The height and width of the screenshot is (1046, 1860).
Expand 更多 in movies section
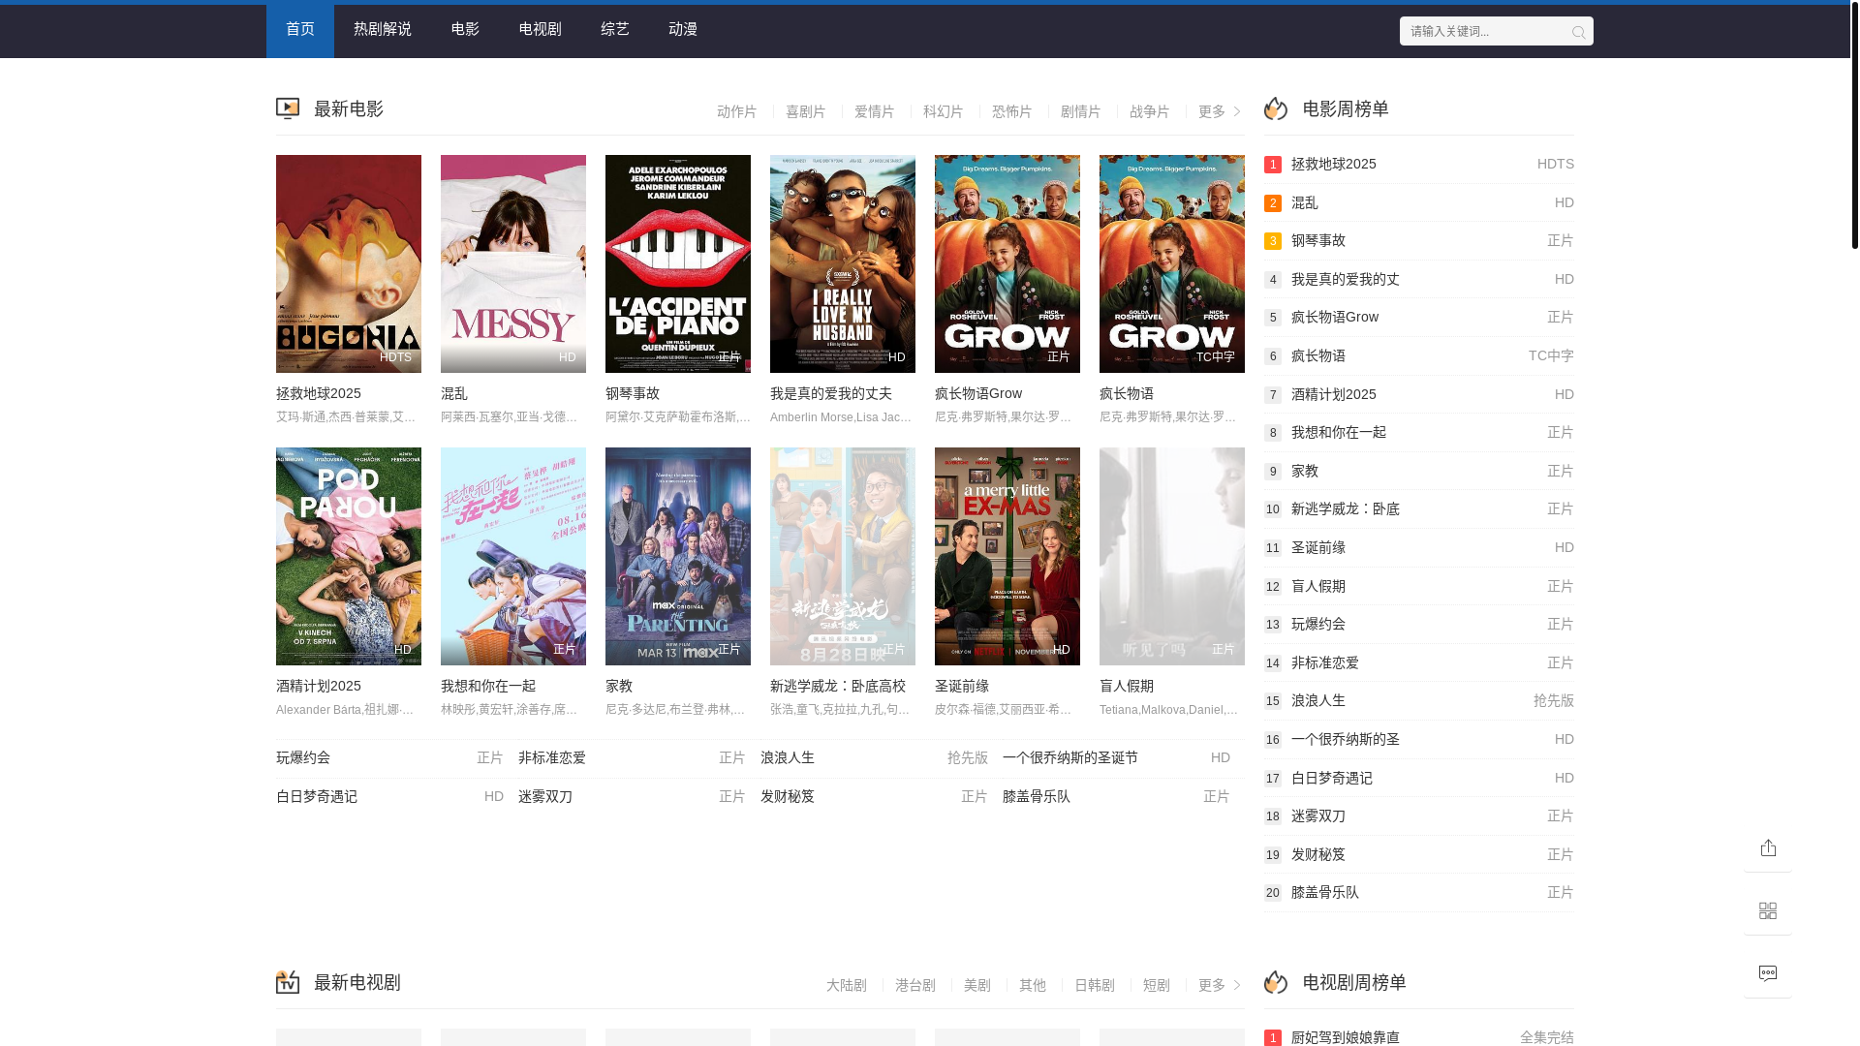(x=1220, y=112)
